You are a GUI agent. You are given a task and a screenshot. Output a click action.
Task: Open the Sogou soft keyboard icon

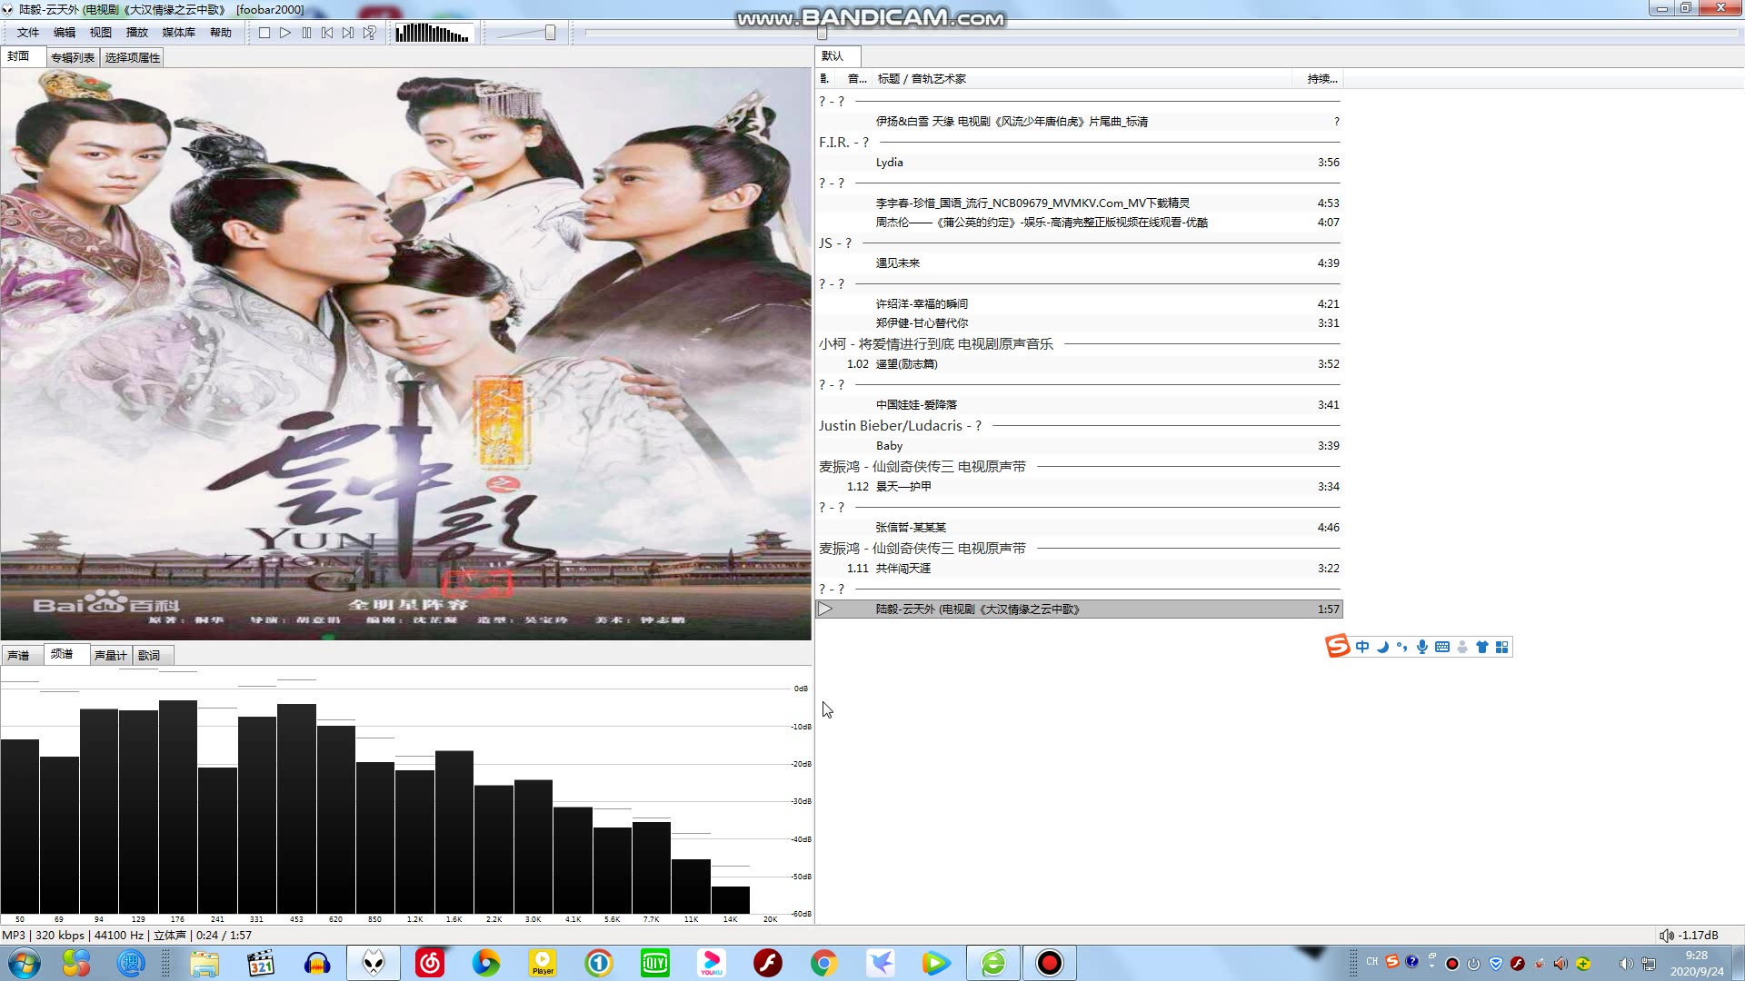click(x=1442, y=647)
